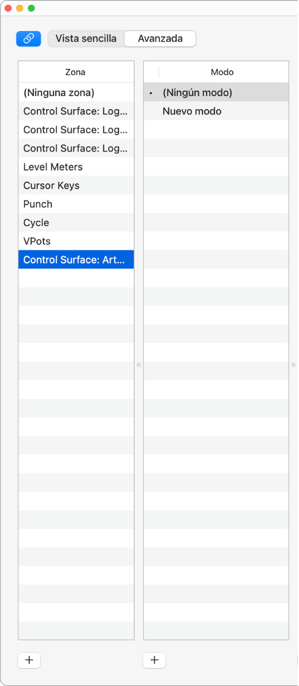Select the Cycle zone
Image resolution: width=299 pixels, height=686 pixels.
36,223
